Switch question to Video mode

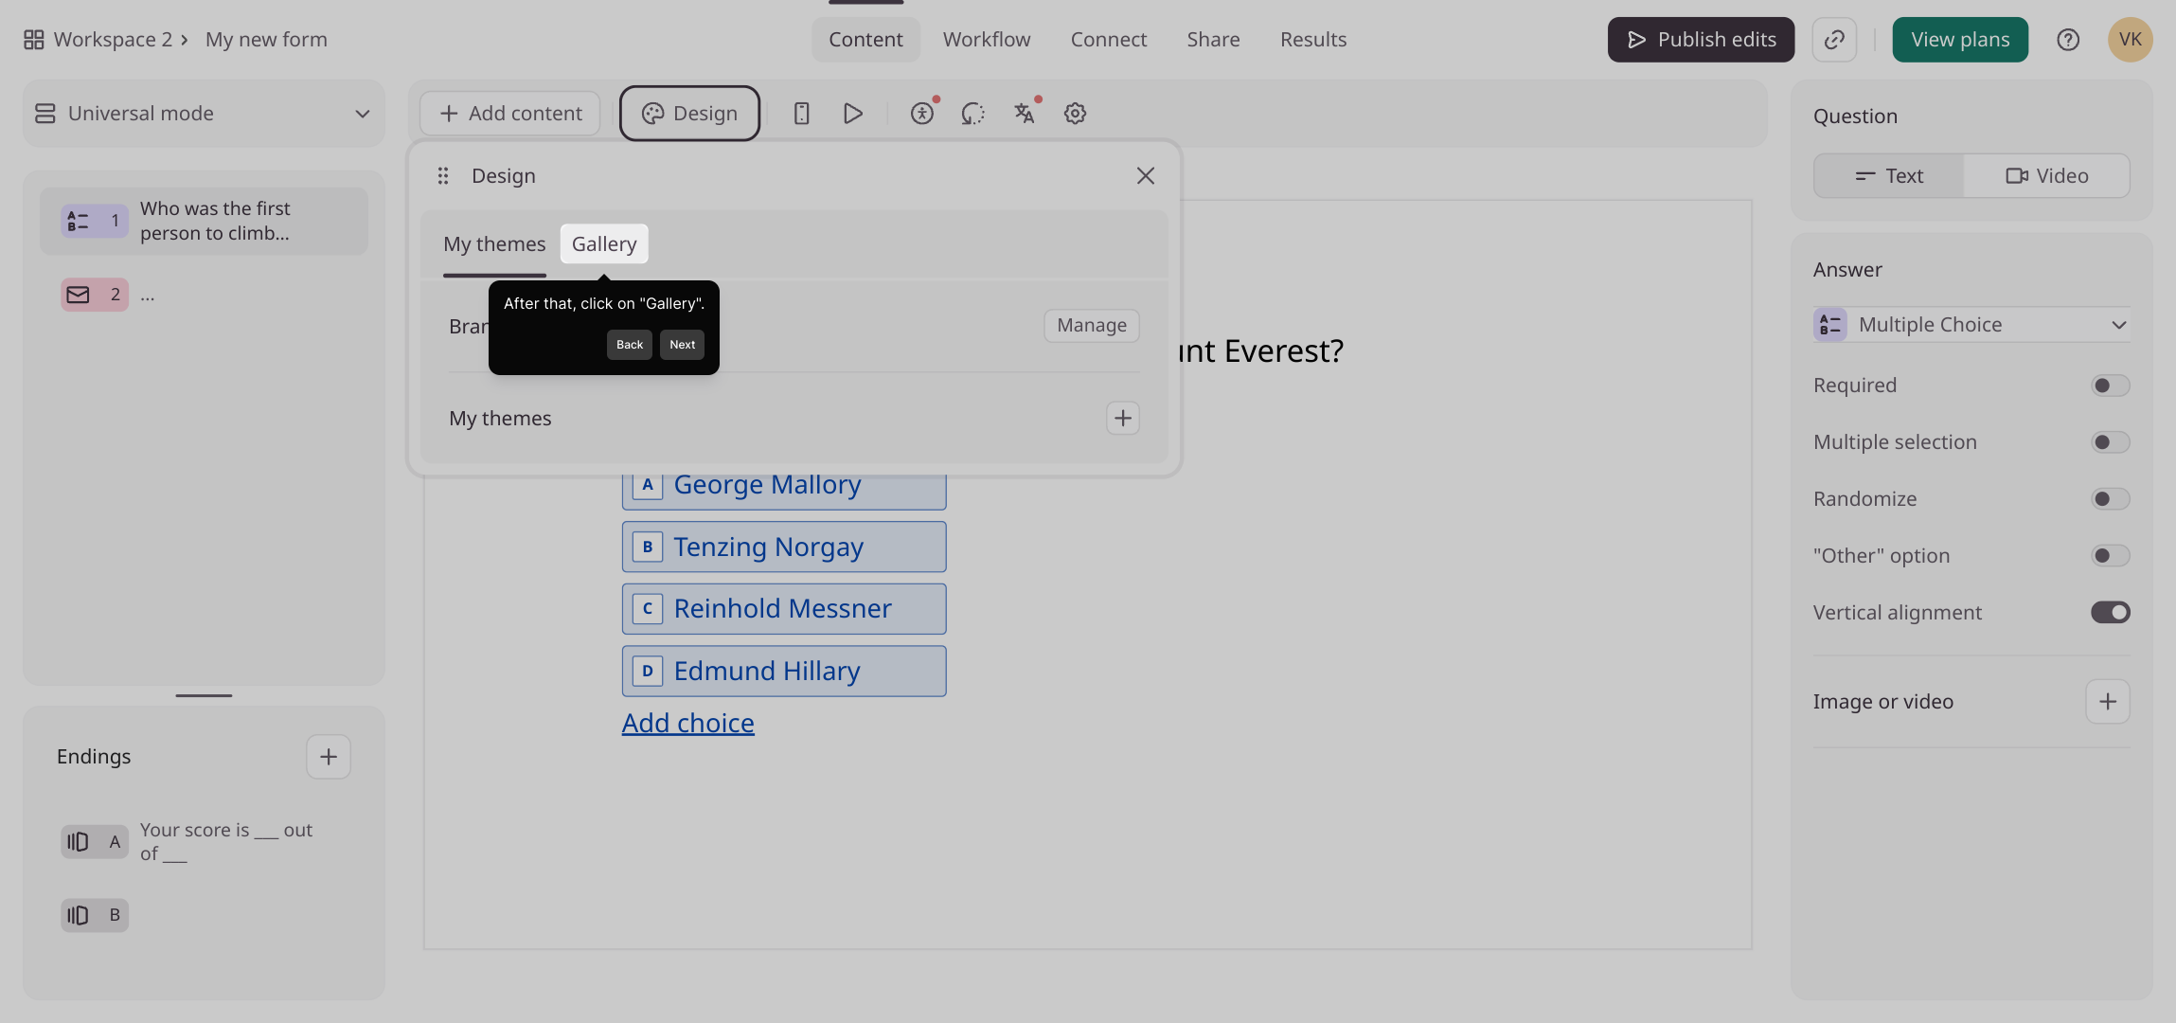(x=2047, y=176)
